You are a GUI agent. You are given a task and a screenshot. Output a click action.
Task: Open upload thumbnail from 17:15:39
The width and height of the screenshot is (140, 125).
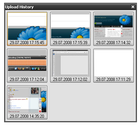[70, 29]
